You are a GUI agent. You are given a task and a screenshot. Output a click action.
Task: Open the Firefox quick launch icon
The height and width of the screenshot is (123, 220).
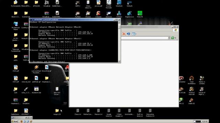click(21, 122)
